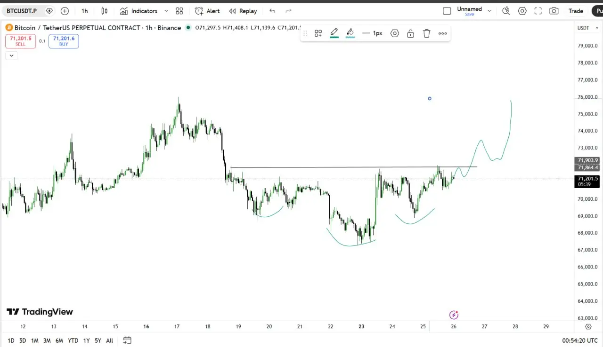The height and width of the screenshot is (347, 603).
Task: Save the Unnamed chart layout
Action: tap(470, 15)
